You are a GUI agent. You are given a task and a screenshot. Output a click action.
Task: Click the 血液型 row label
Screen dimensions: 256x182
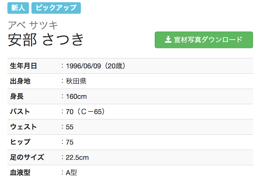pos(20,173)
